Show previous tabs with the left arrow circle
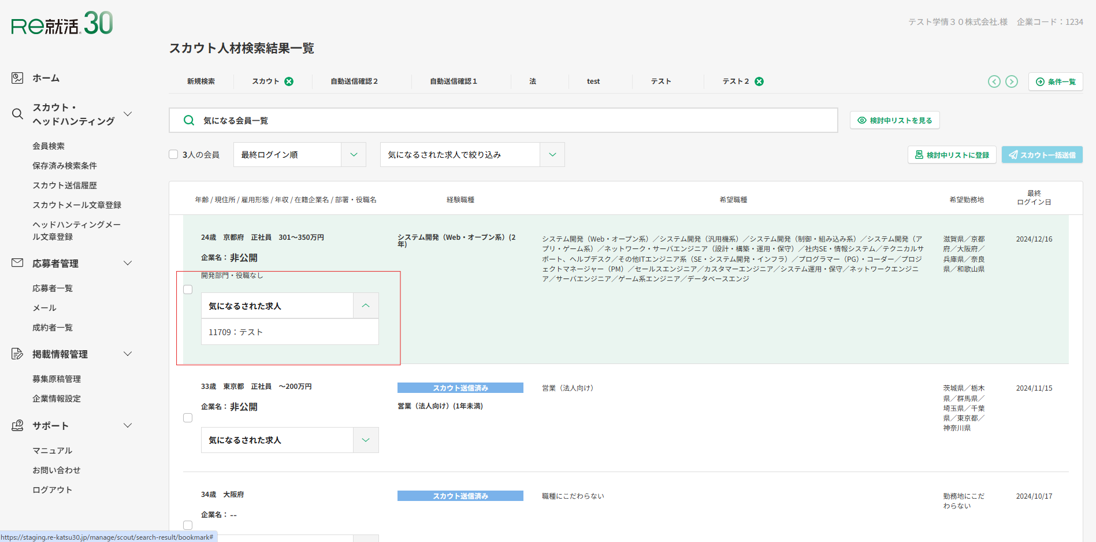Image resolution: width=1096 pixels, height=542 pixels. (994, 81)
